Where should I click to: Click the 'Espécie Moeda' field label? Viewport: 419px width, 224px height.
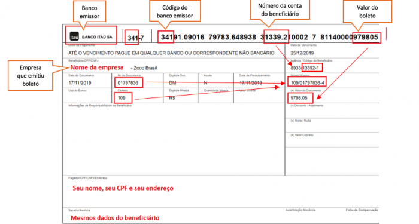pyautogui.click(x=179, y=90)
